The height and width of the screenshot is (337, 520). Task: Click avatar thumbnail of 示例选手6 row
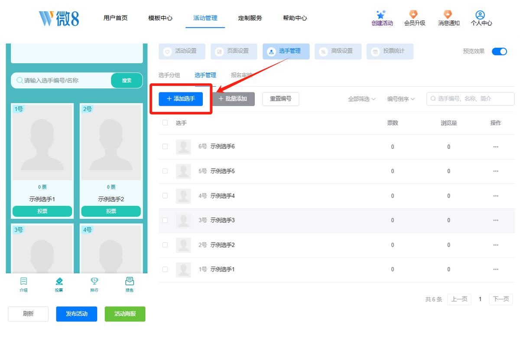[184, 147]
